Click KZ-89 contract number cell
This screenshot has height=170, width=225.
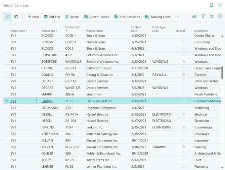point(70,160)
